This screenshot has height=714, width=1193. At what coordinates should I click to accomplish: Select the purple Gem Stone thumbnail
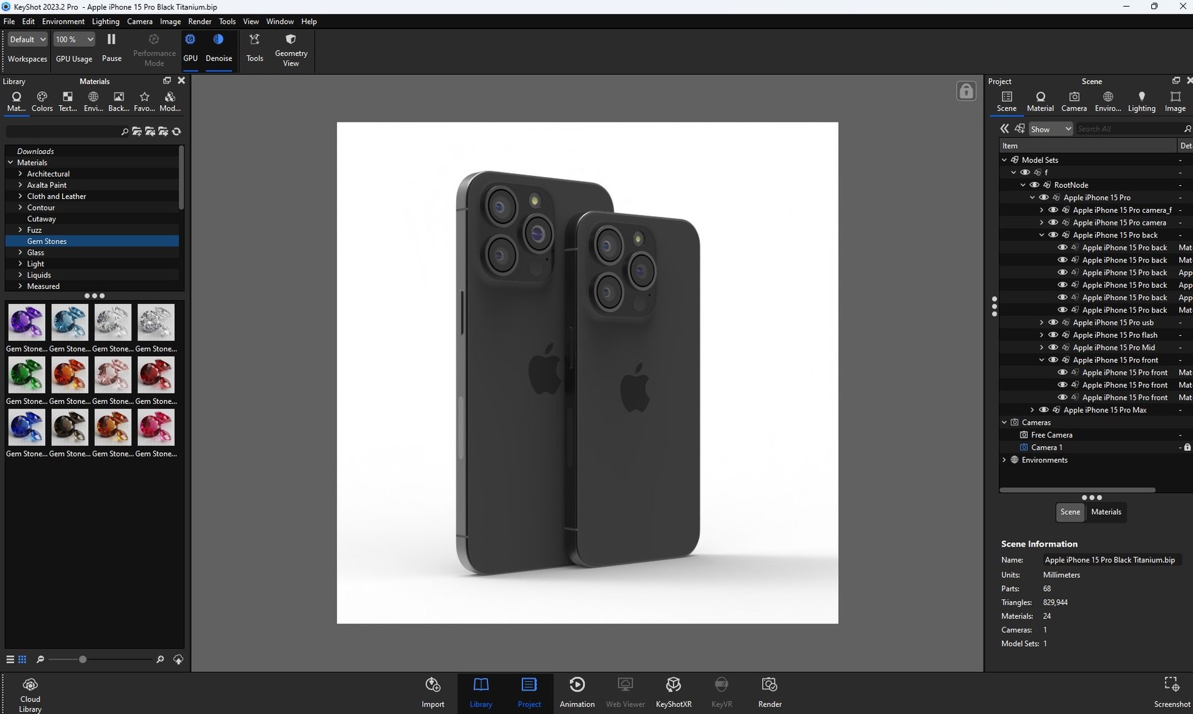26,322
